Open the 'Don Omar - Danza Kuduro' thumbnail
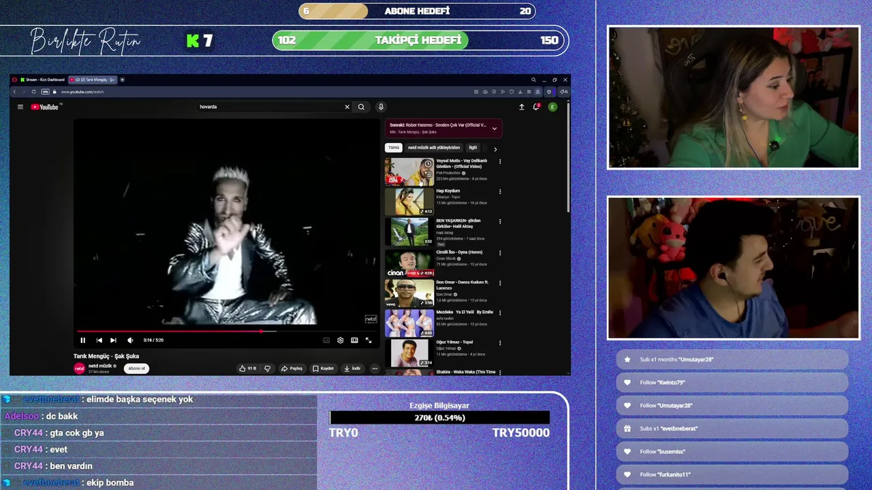The height and width of the screenshot is (490, 872). (x=409, y=292)
